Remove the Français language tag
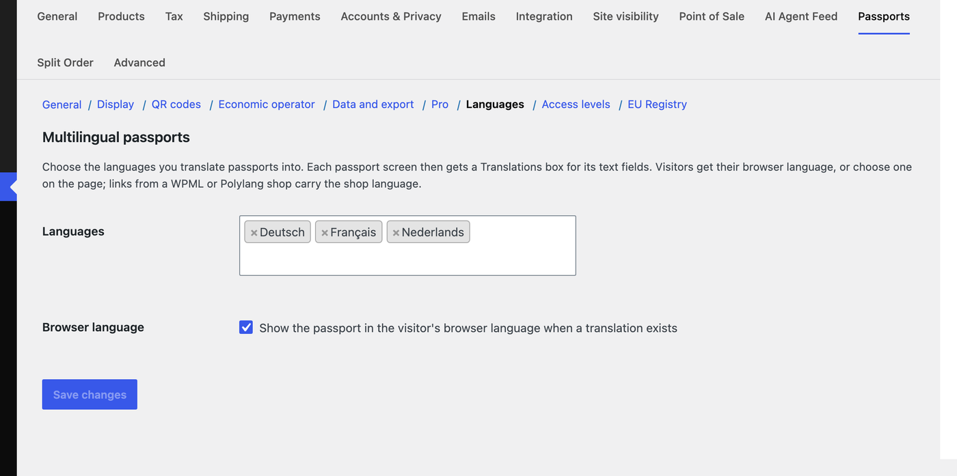The width and height of the screenshot is (957, 476). pyautogui.click(x=325, y=233)
